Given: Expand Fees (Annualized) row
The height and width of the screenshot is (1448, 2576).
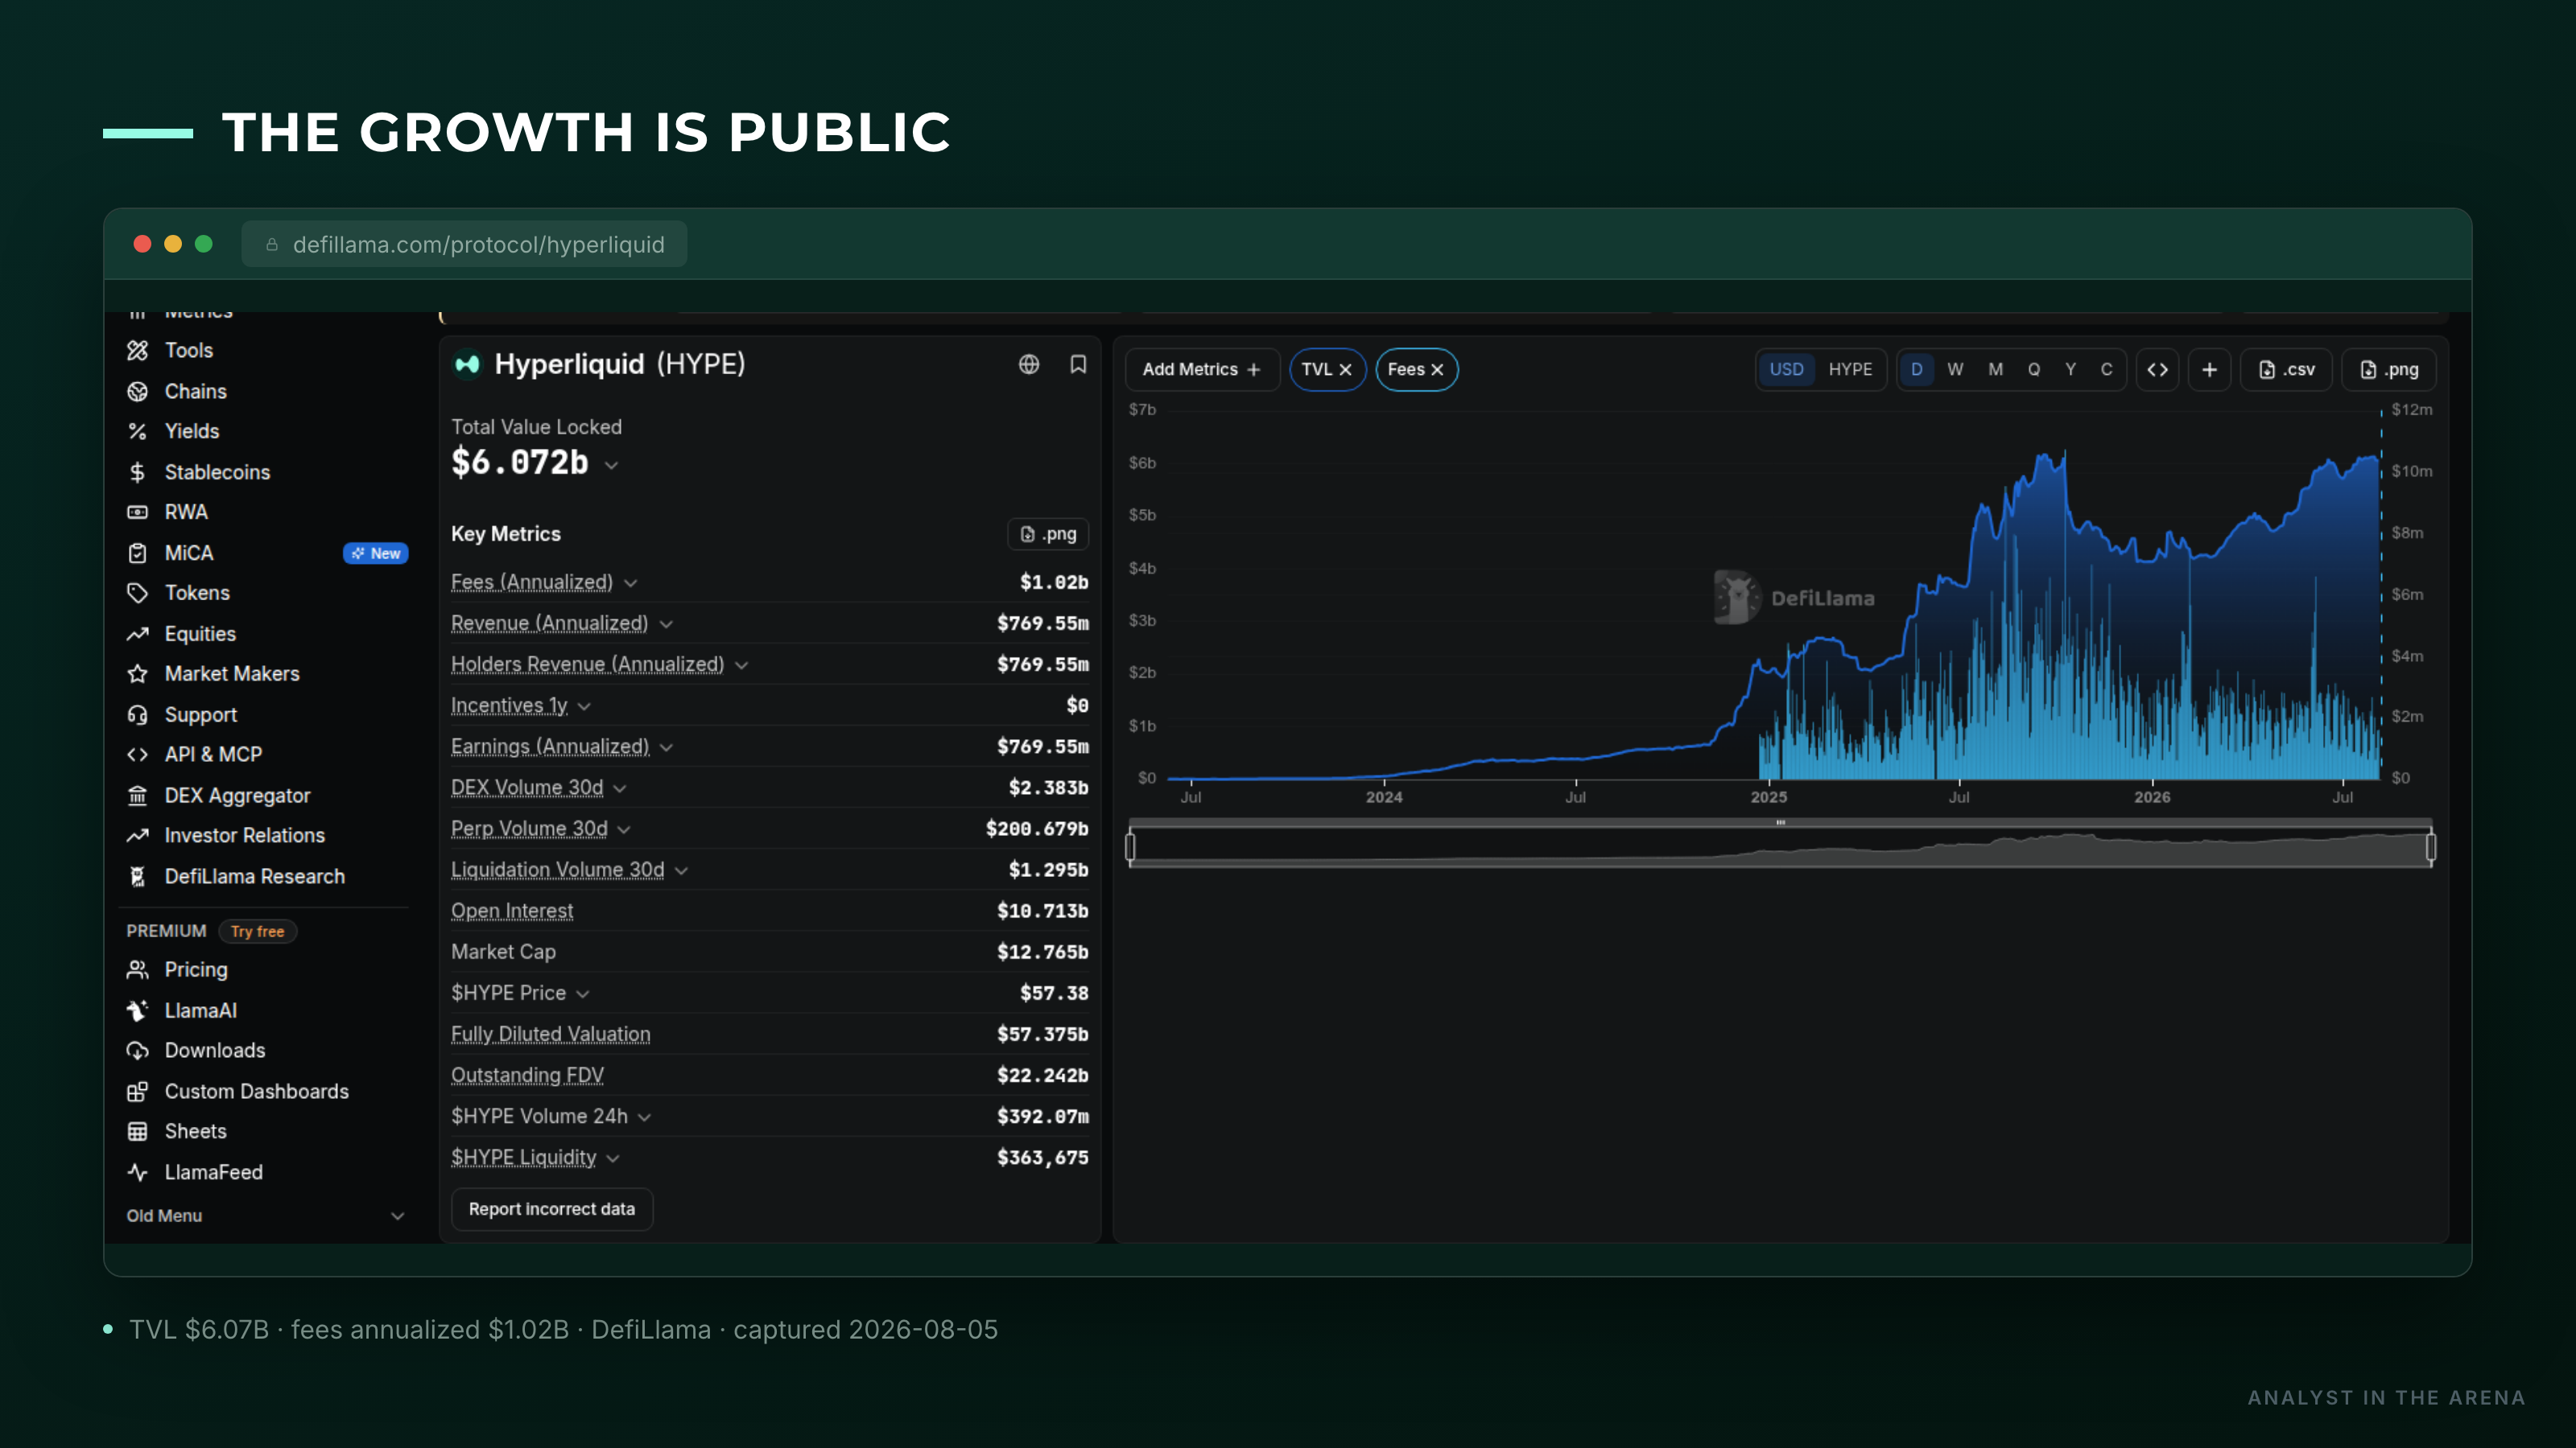Looking at the screenshot, I should click(631, 582).
